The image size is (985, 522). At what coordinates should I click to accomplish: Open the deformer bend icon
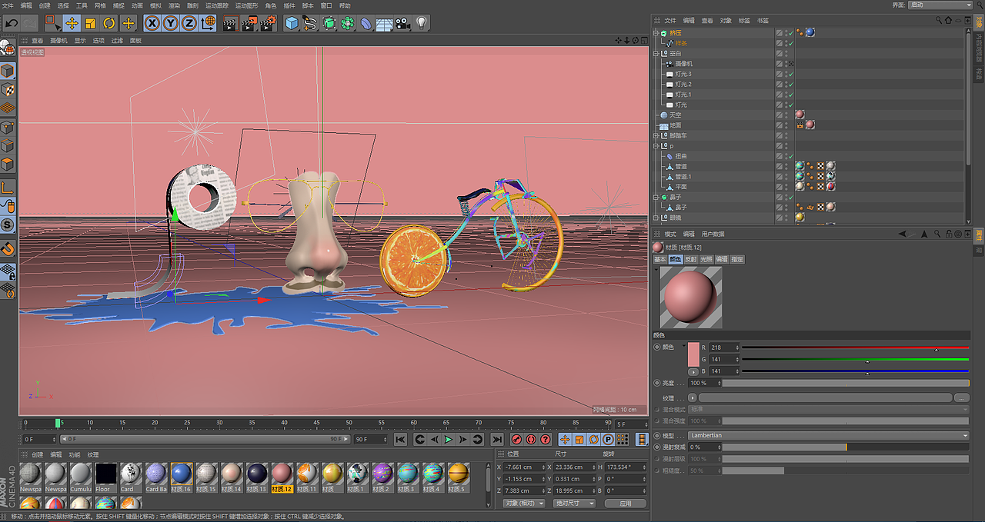366,23
